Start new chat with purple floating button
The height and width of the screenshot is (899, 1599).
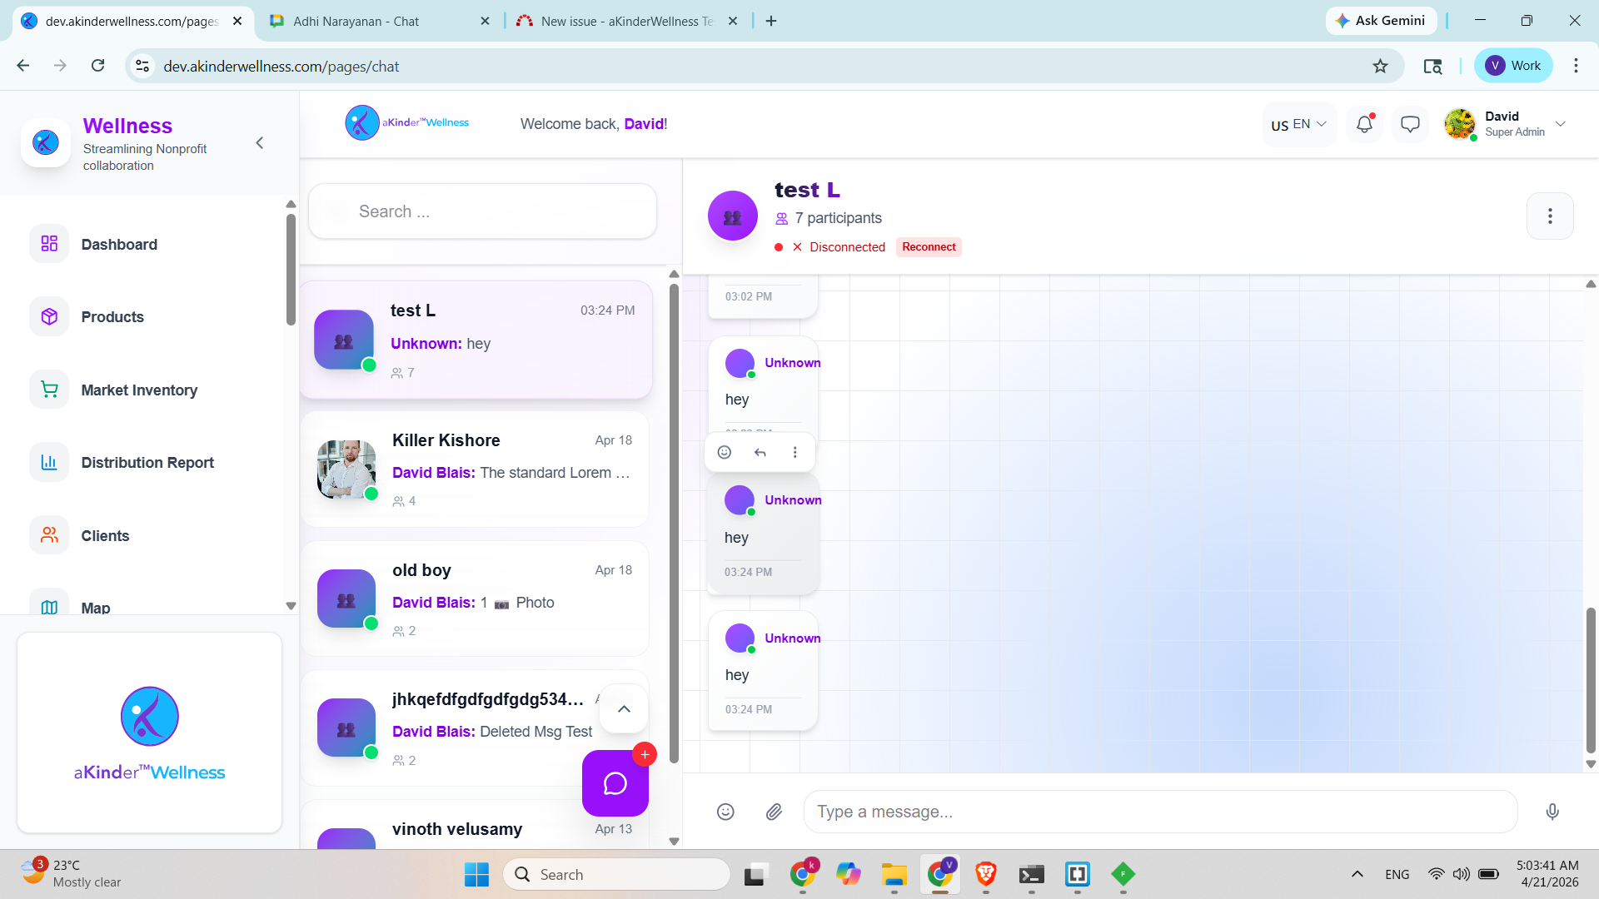615,783
